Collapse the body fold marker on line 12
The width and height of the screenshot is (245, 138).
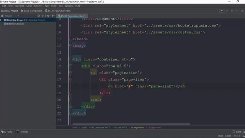[70, 46]
